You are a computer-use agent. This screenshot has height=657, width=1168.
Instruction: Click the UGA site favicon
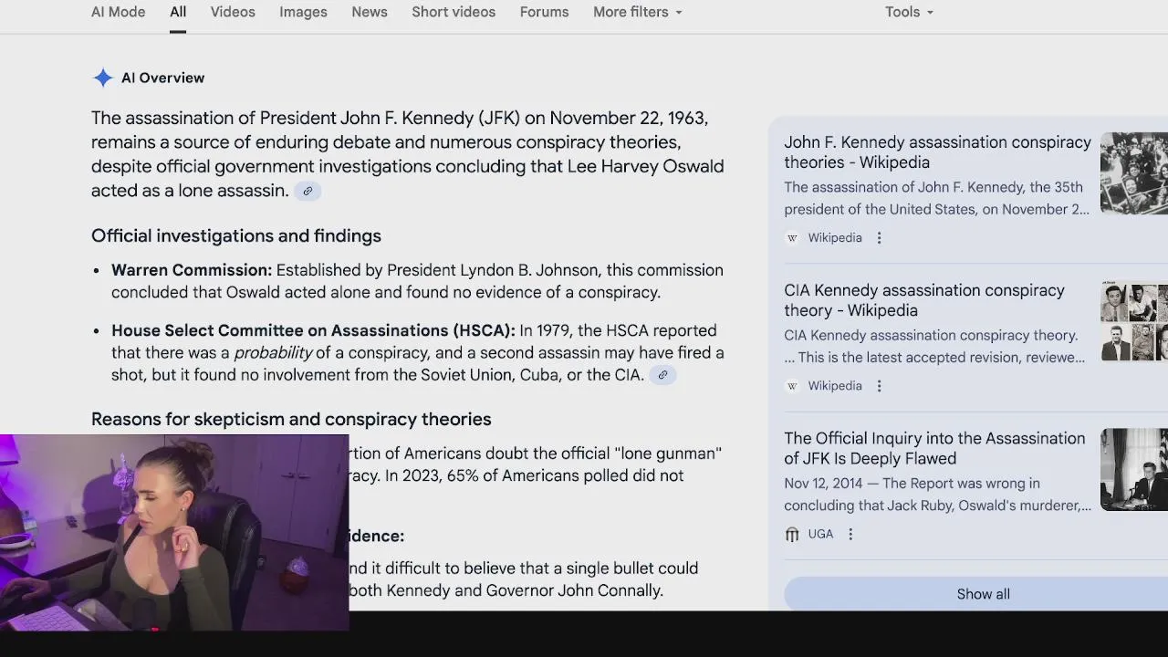(x=792, y=534)
